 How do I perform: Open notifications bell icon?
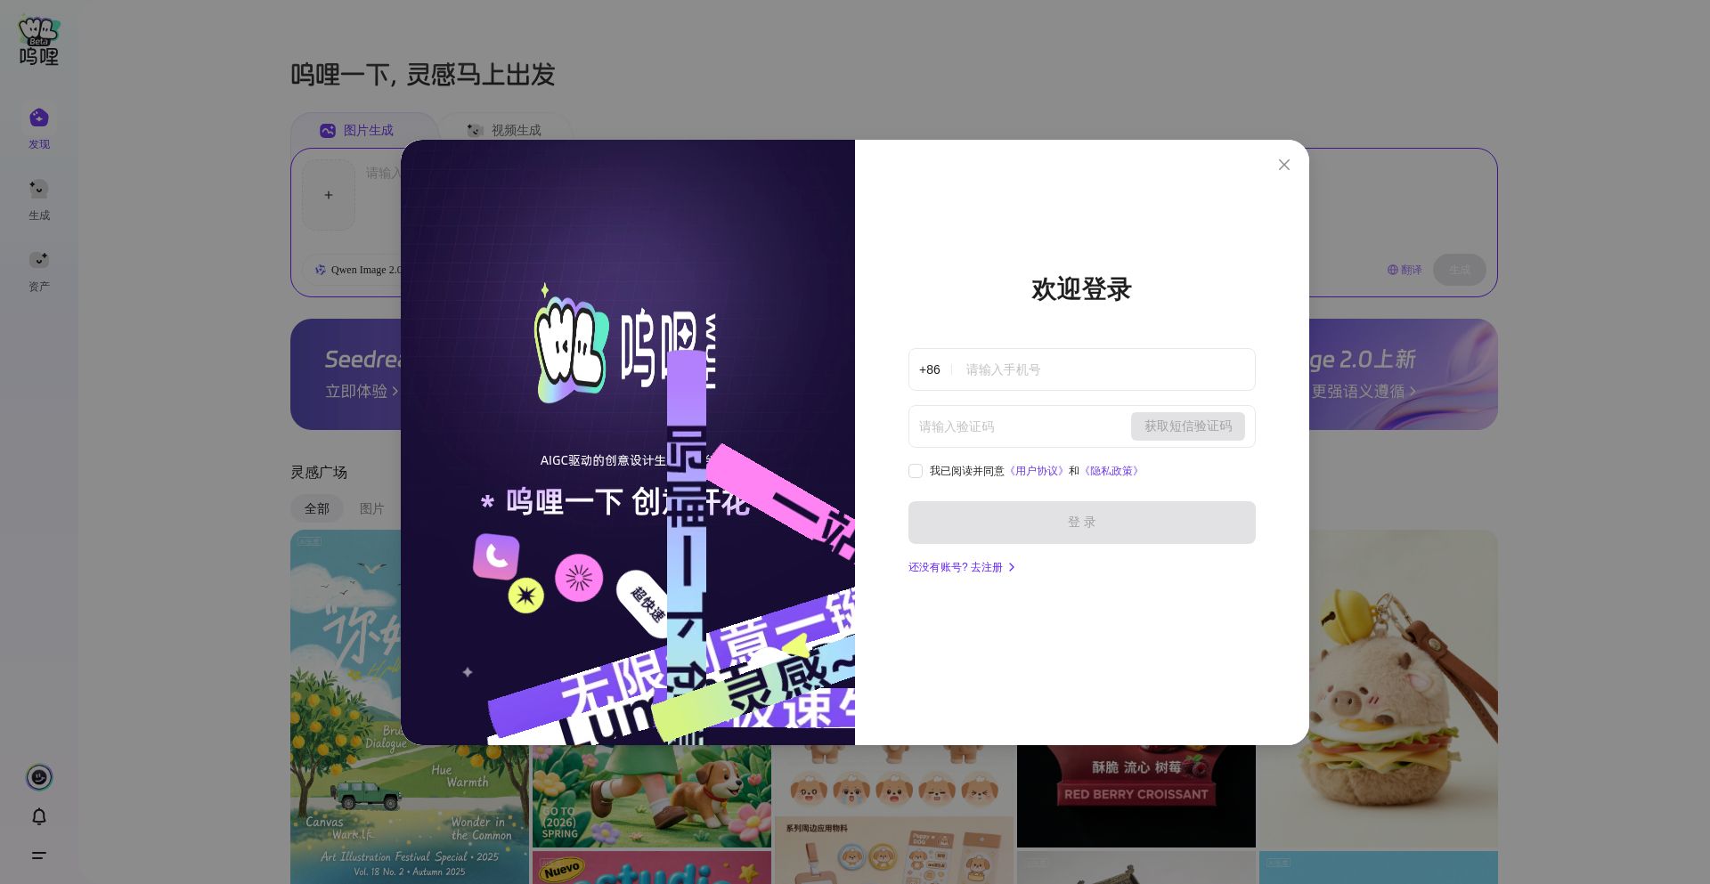(x=39, y=816)
